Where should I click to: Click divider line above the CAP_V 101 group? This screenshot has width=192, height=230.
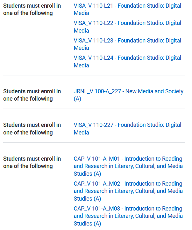pyautogui.click(x=94, y=142)
